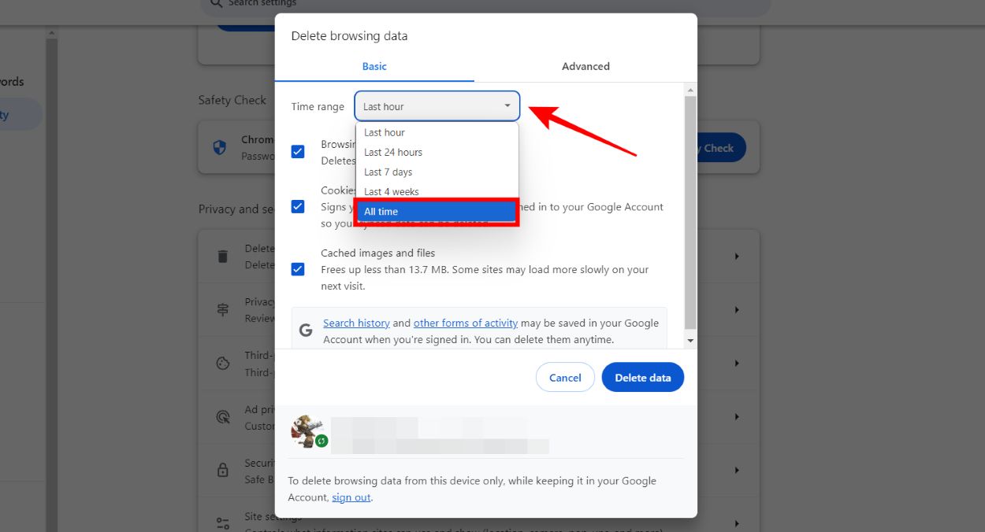
Task: Select the Basic tab
Action: (x=374, y=66)
